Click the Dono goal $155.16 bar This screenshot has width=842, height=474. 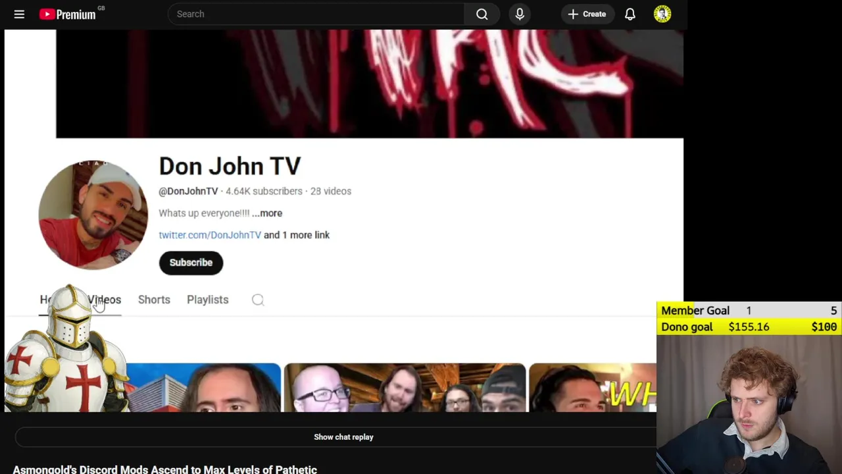[749, 327]
